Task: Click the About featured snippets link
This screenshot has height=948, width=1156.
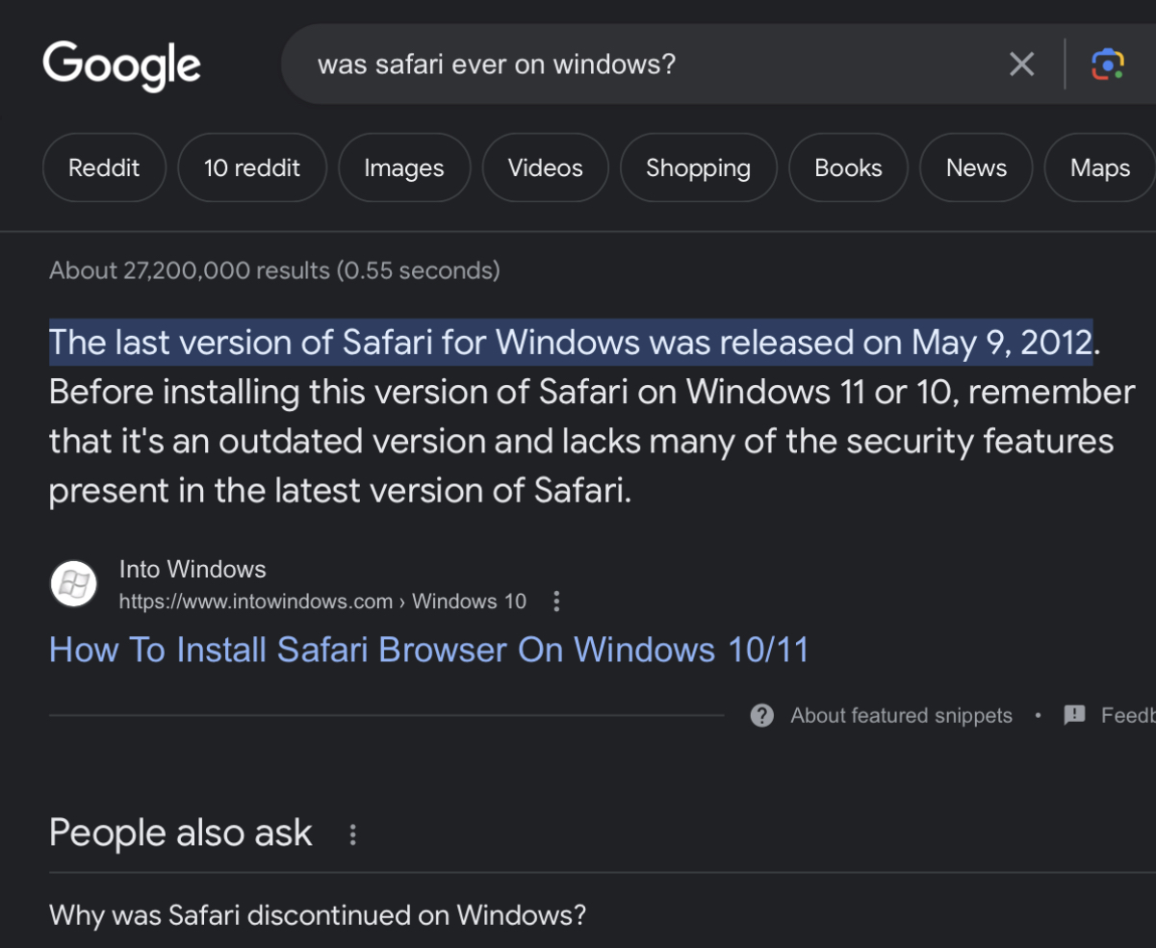Action: point(902,715)
